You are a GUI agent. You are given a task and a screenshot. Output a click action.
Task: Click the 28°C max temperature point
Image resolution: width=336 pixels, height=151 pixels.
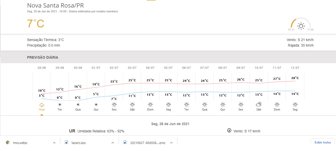click(295, 78)
